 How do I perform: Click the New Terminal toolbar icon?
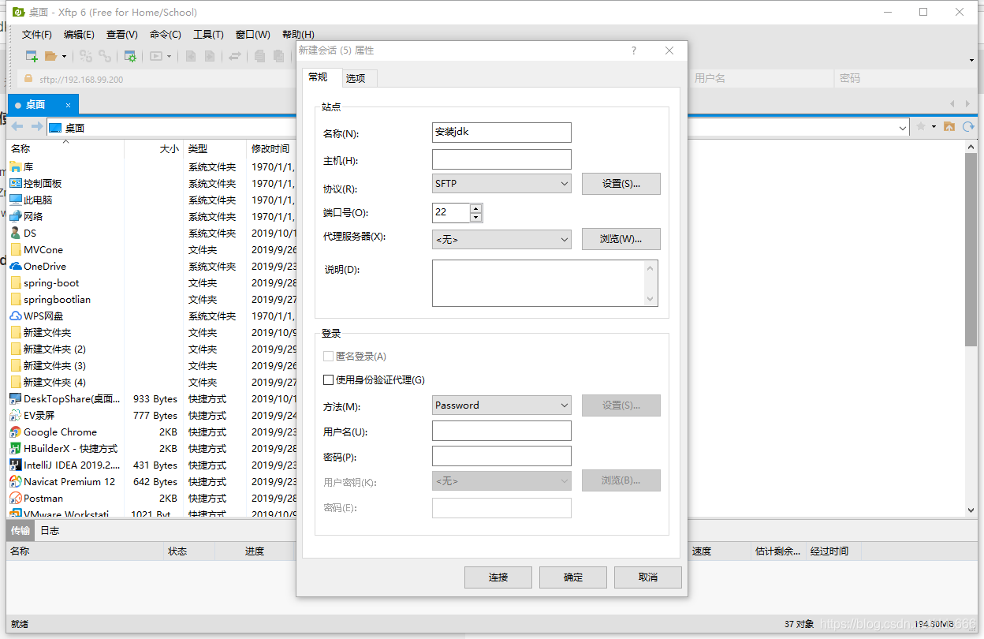tap(156, 56)
